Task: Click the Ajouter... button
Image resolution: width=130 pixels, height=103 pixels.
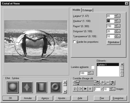Action: (63, 98)
